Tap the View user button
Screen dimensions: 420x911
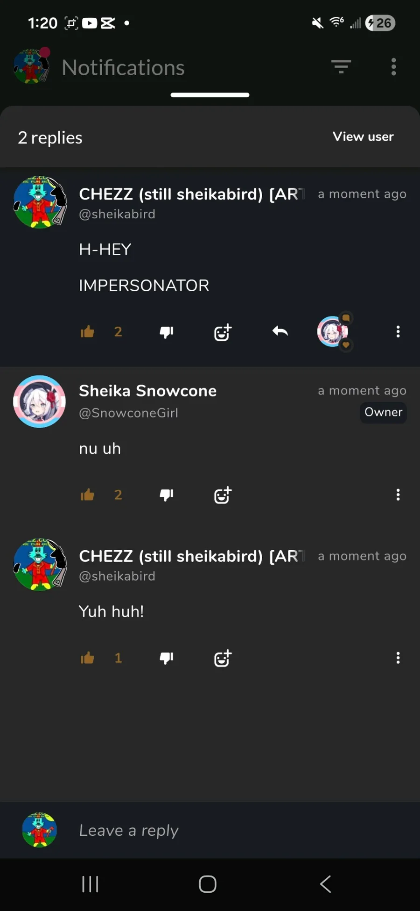(x=363, y=136)
